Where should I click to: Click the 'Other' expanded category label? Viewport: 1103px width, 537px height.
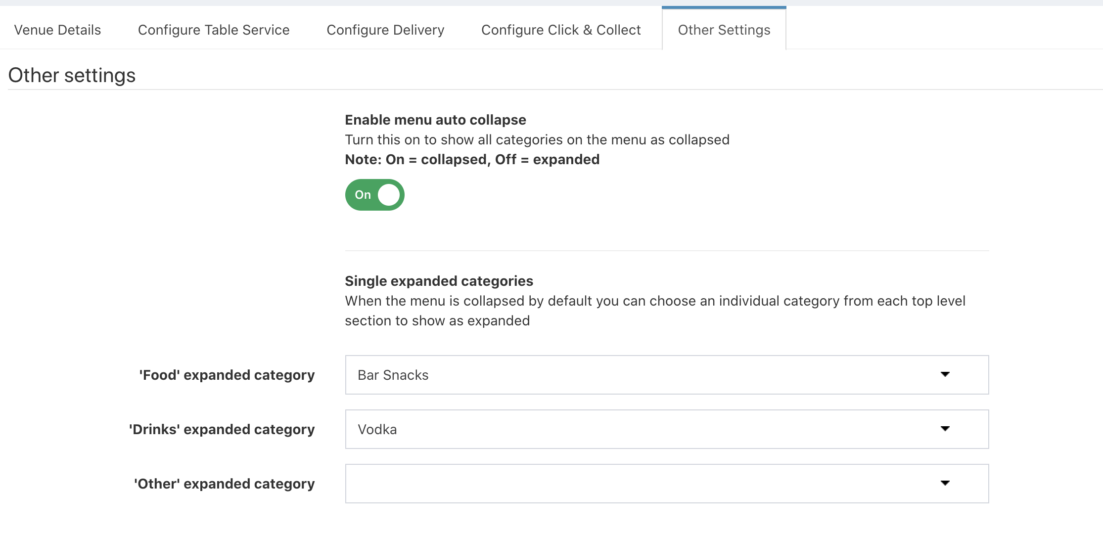[224, 484]
